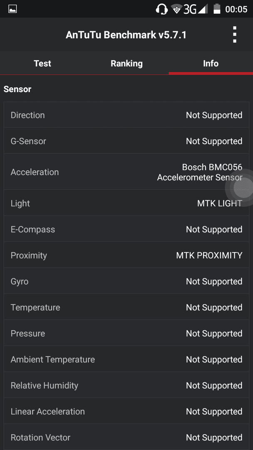Screen dimensions: 253x450
Task: Select the Rotation Vector row
Action: click(126, 437)
